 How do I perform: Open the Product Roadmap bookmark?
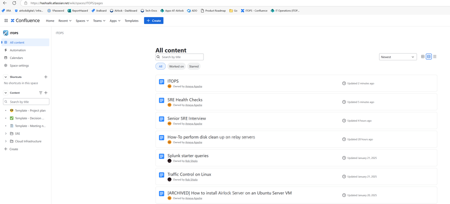pos(213,11)
